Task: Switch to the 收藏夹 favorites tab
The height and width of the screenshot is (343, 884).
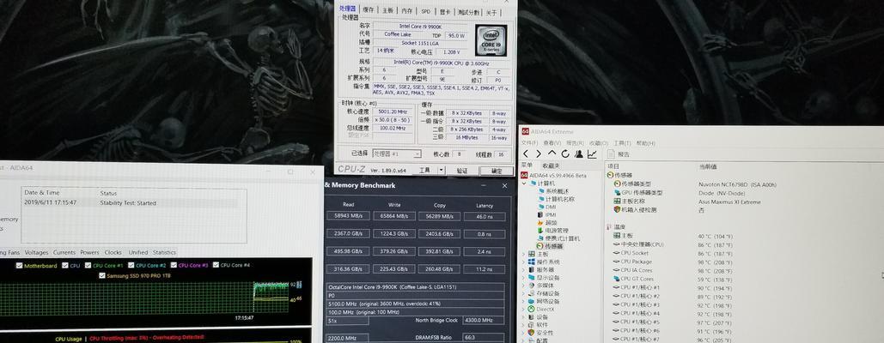Action: (x=552, y=165)
